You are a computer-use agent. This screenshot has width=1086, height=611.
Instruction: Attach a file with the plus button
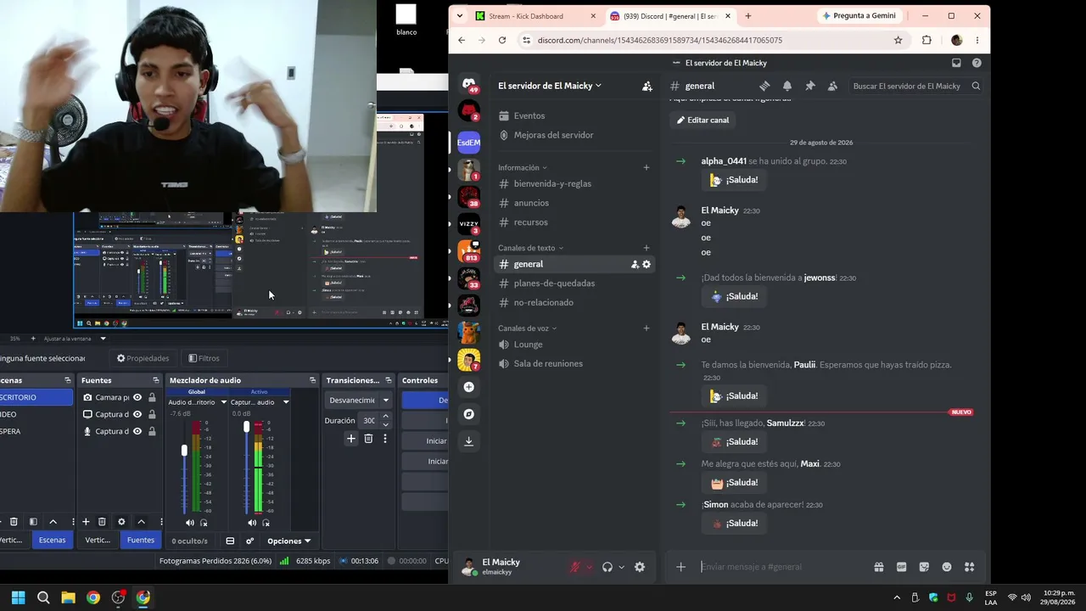coord(680,567)
